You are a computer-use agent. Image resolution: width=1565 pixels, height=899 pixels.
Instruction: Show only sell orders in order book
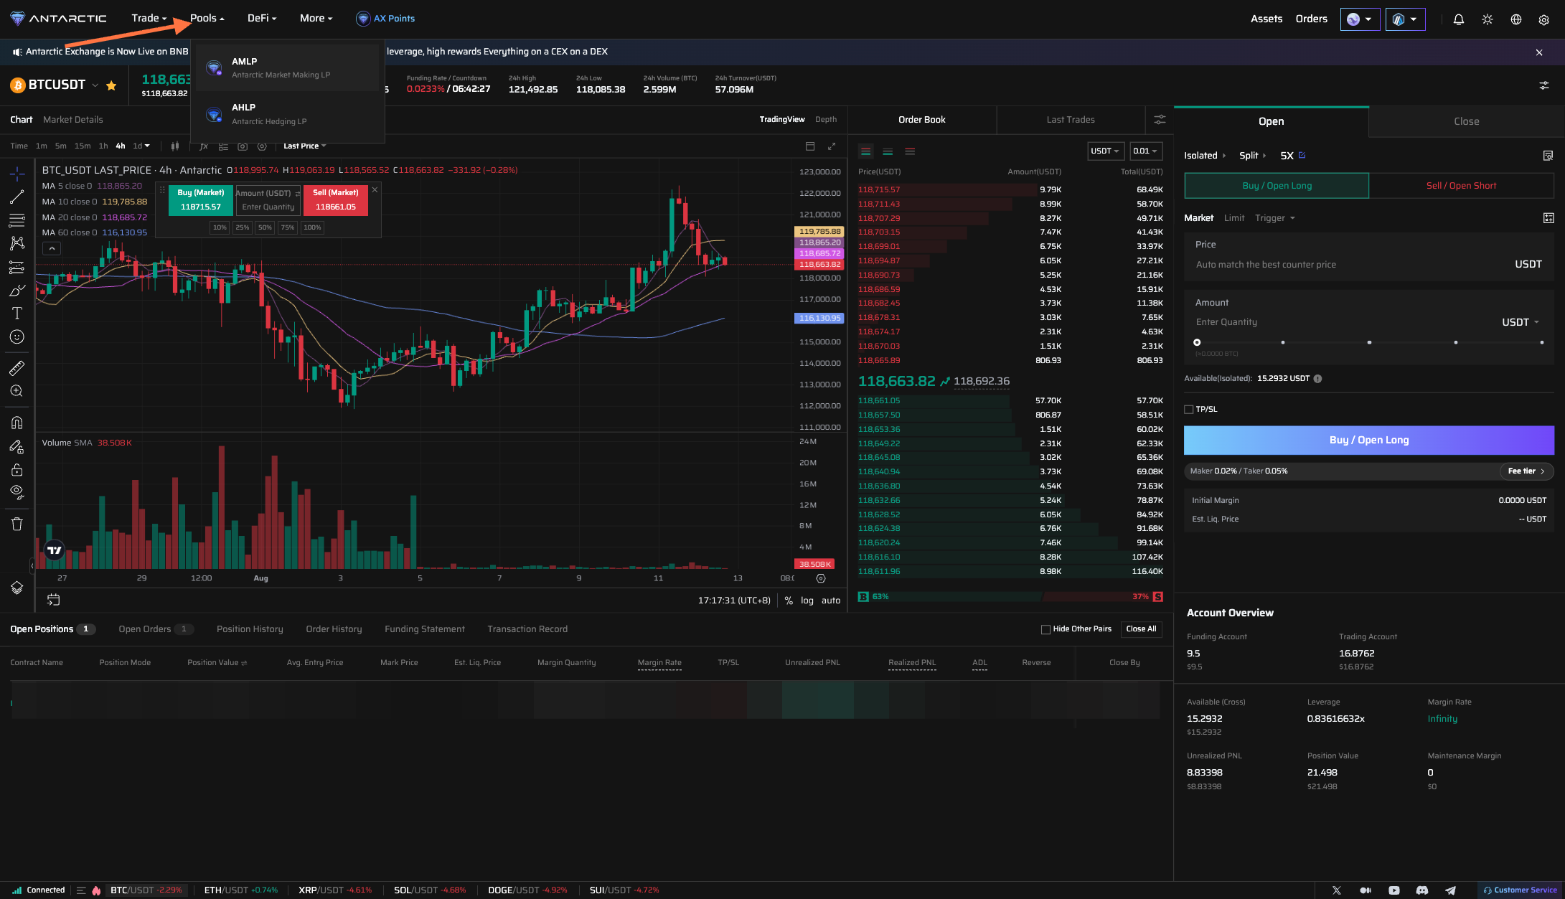[x=910, y=151]
